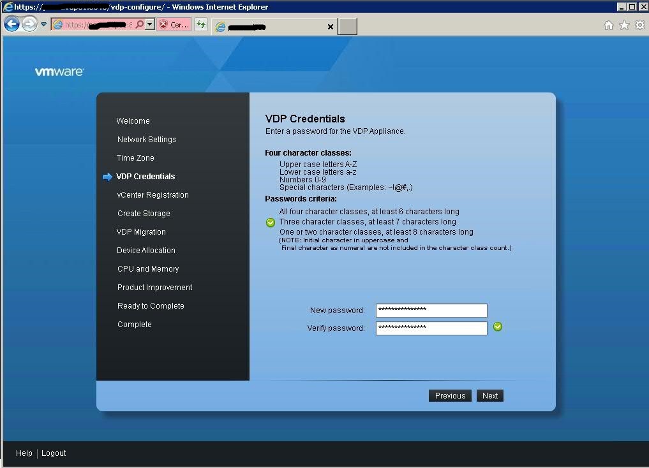
Task: Close the current browser tab
Action: 331,27
